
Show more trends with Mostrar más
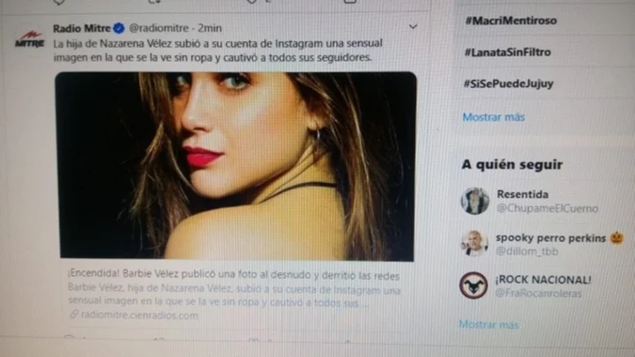tap(493, 117)
